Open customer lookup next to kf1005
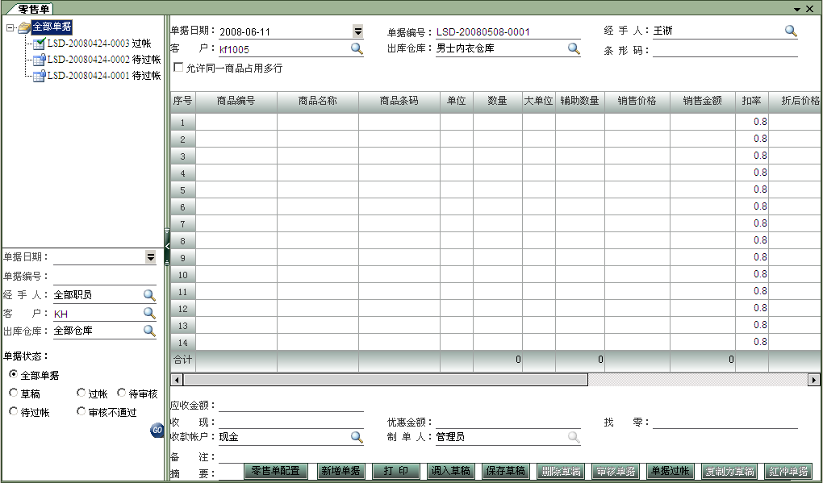This screenshot has width=823, height=483. coord(356,48)
